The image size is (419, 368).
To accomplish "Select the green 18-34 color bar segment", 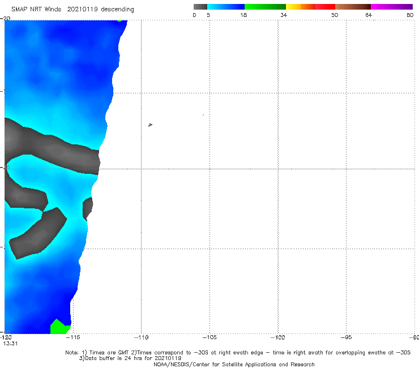I will [265, 7].
